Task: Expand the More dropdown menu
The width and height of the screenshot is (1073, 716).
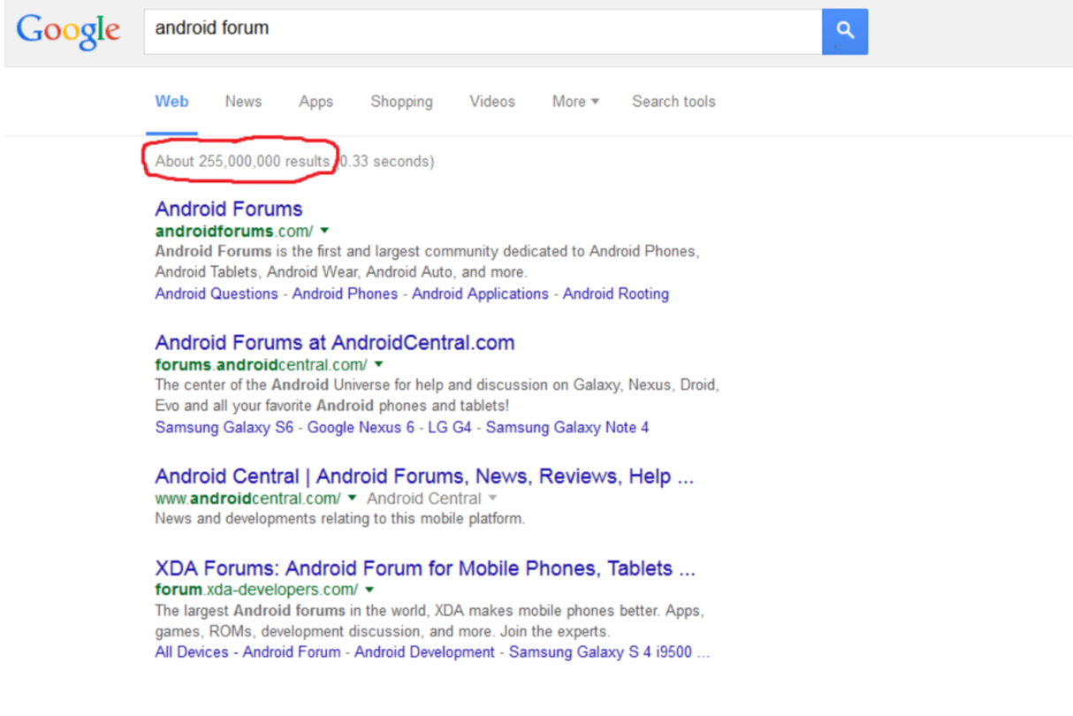Action: click(x=575, y=102)
